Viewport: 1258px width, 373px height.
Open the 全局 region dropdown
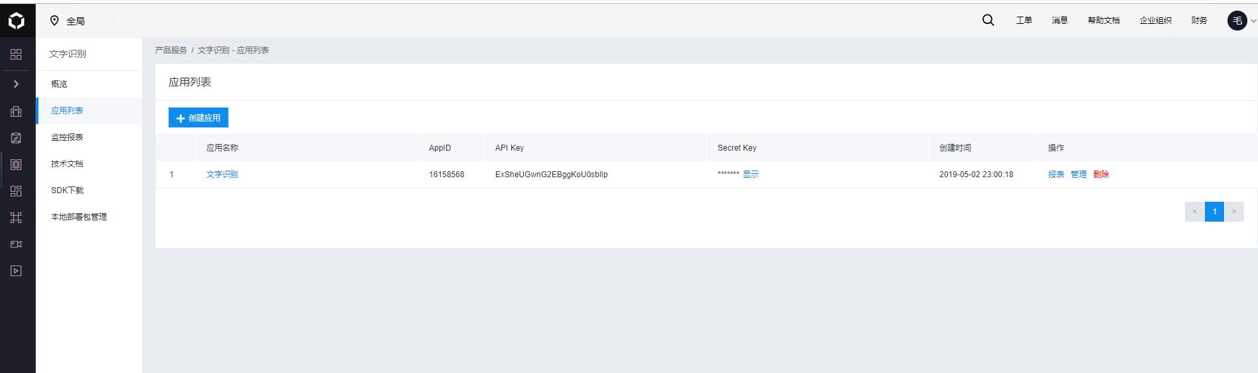pos(86,21)
